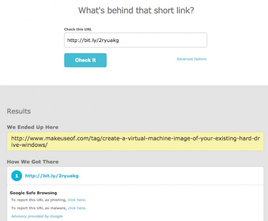Image resolution: width=268 pixels, height=221 pixels.
Task: Open Advanced Options link
Action: [192, 59]
